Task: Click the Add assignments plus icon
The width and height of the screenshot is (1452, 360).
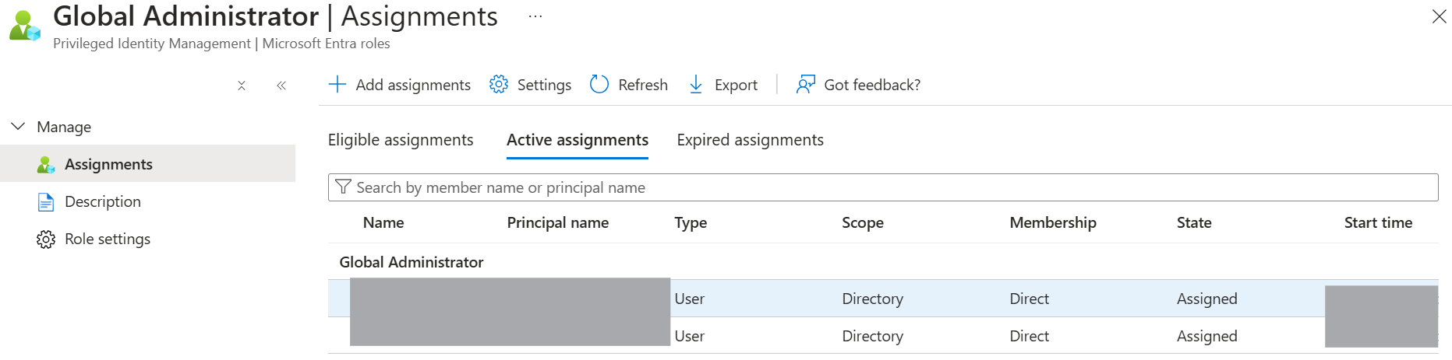Action: [337, 84]
